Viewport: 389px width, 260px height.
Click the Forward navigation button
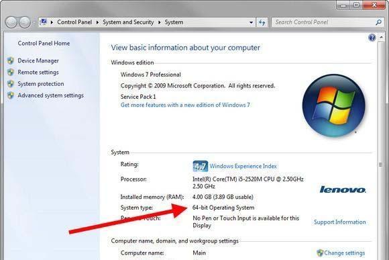(x=25, y=22)
